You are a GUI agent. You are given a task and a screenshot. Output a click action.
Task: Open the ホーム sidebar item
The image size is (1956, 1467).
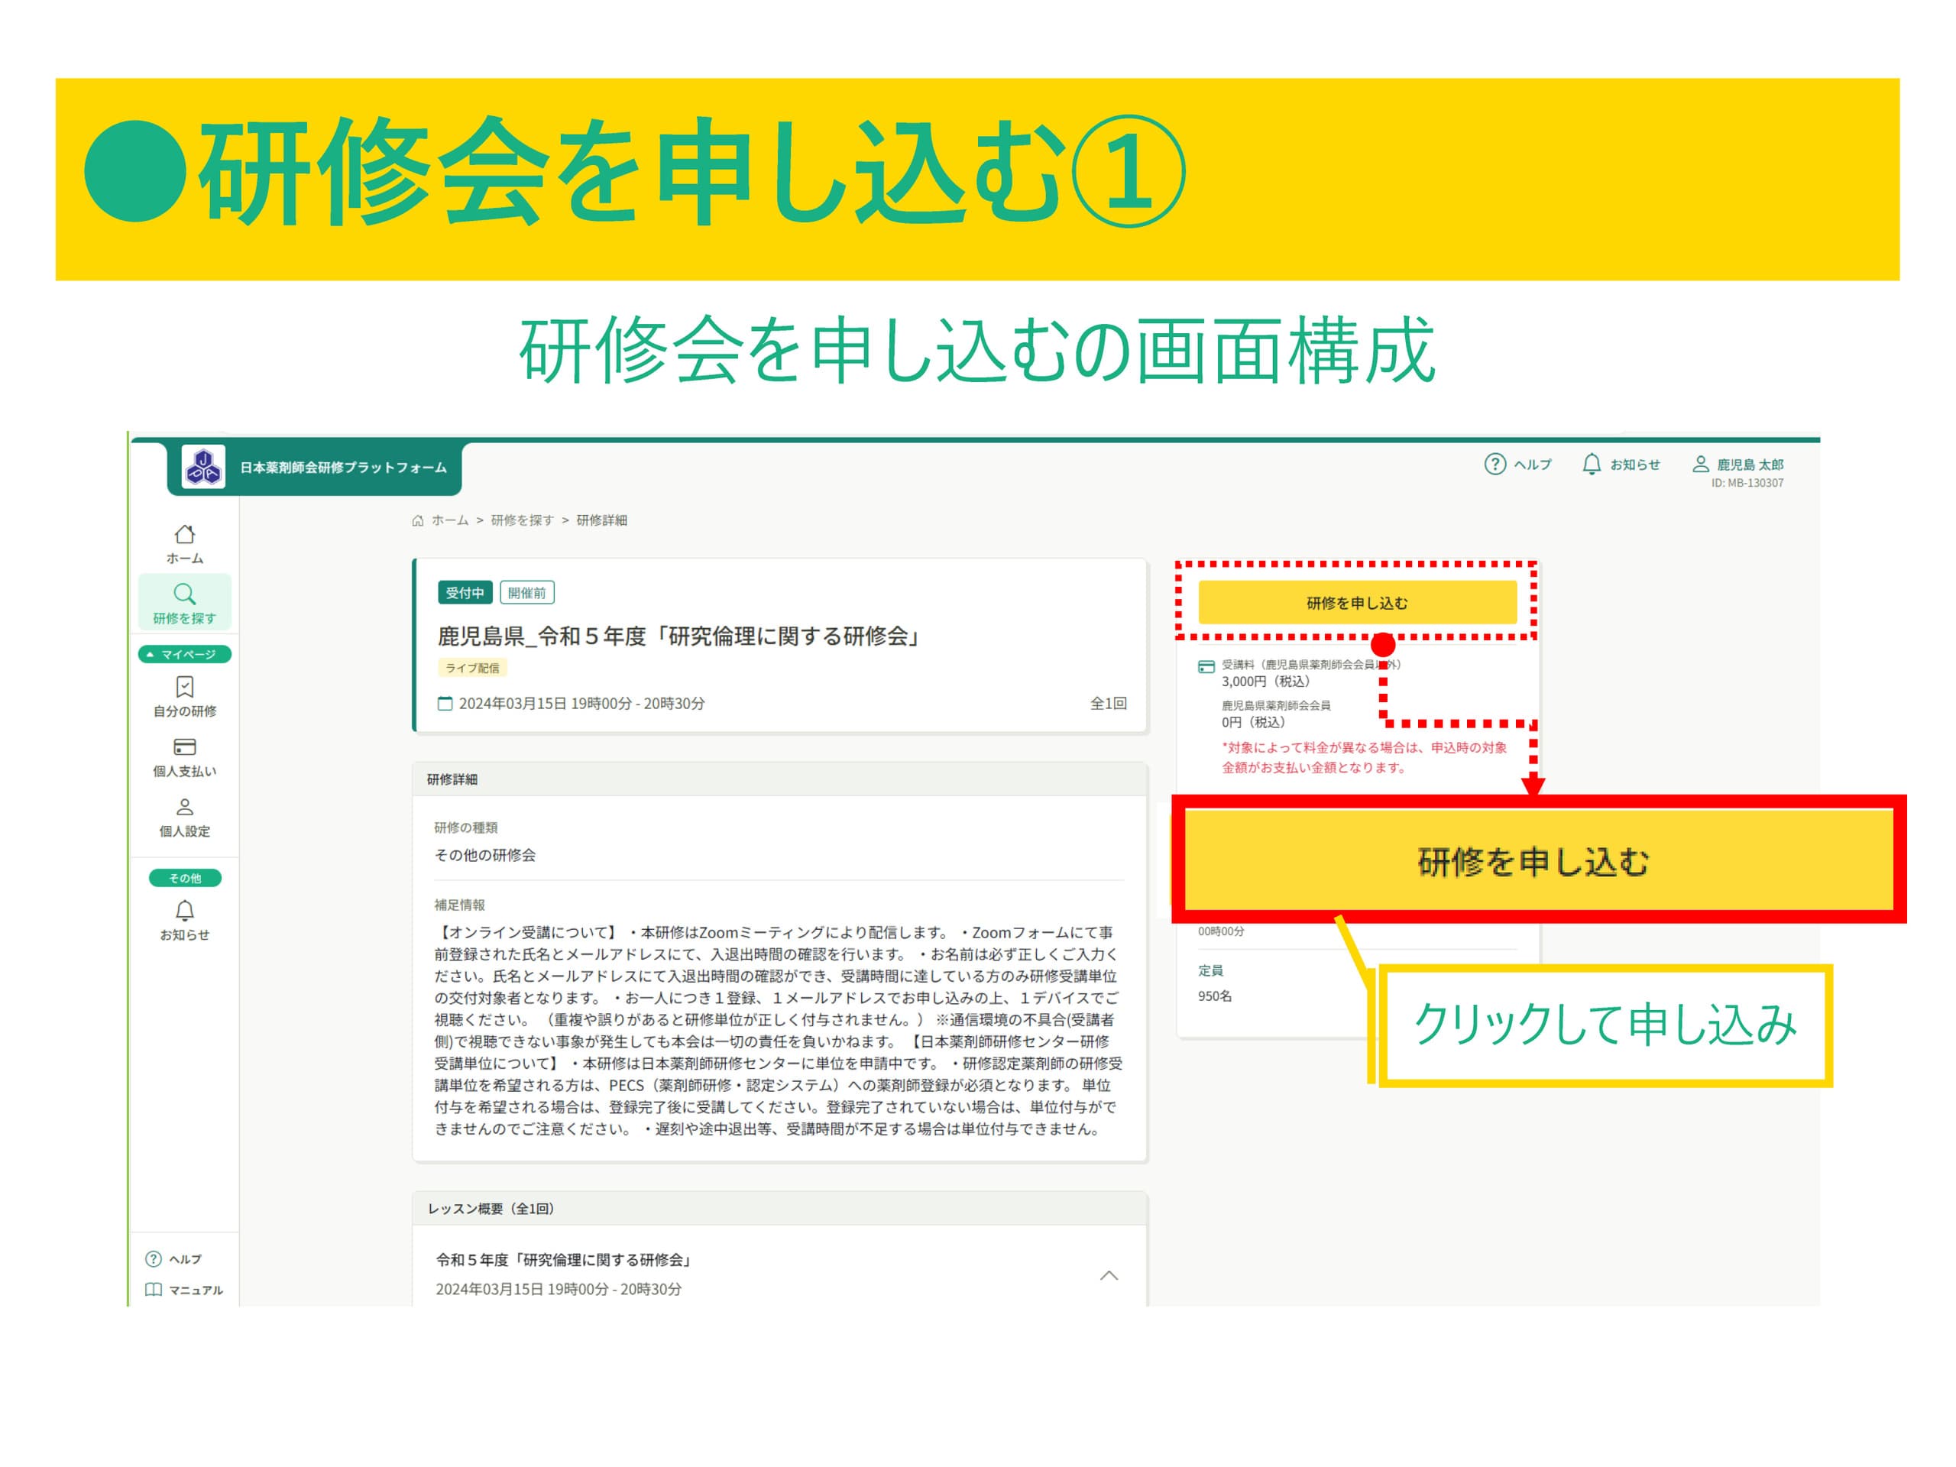click(185, 544)
